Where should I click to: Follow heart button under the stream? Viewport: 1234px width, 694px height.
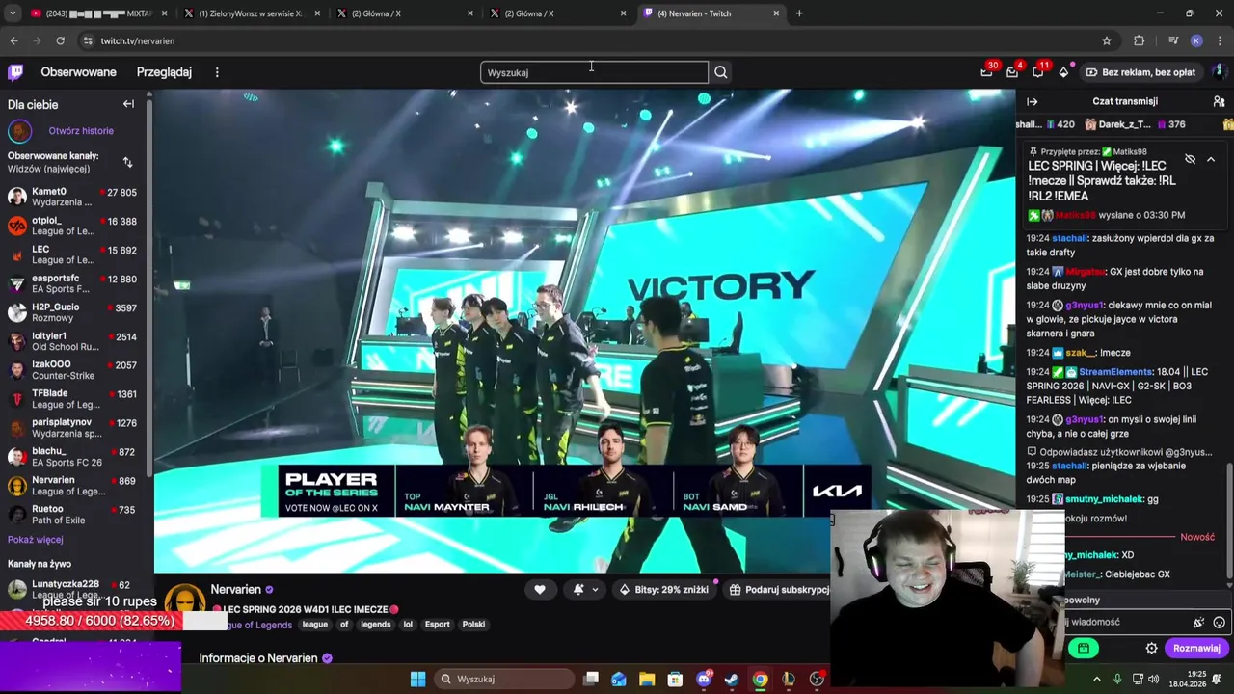click(540, 590)
